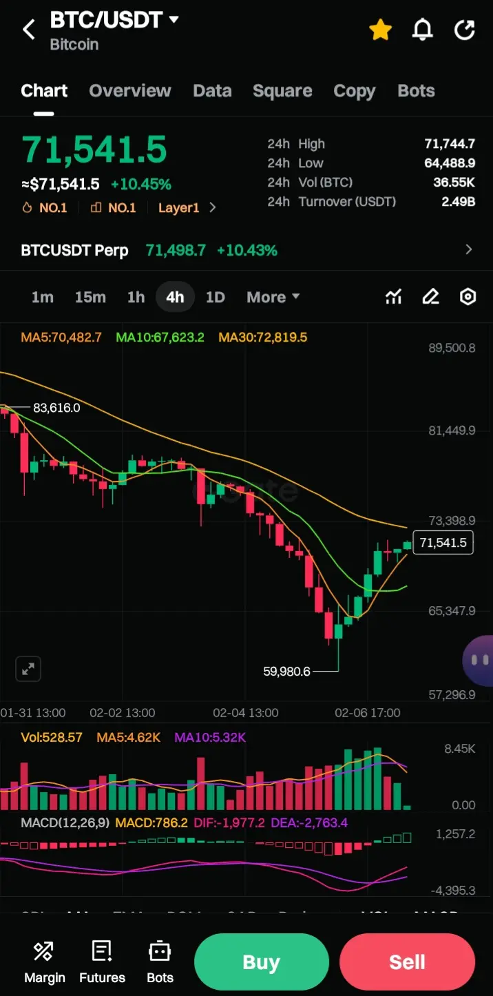
Task: Open the BTC/USDT pair dropdown
Action: pyautogui.click(x=114, y=20)
